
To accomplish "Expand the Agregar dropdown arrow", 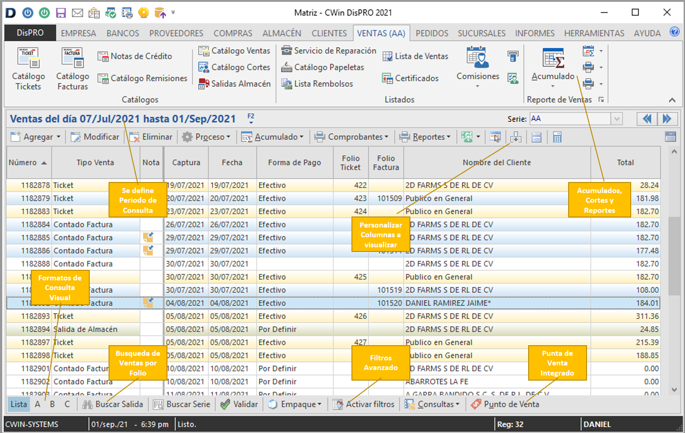I will pyautogui.click(x=58, y=137).
